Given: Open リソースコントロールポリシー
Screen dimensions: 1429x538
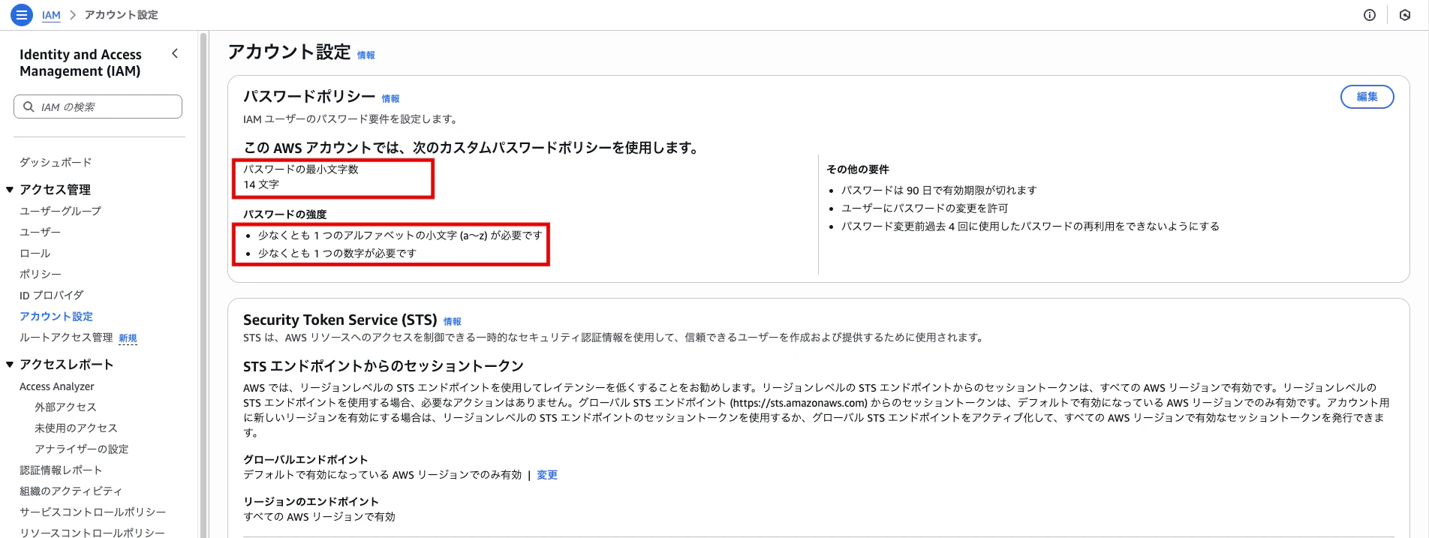Looking at the screenshot, I should (x=92, y=532).
